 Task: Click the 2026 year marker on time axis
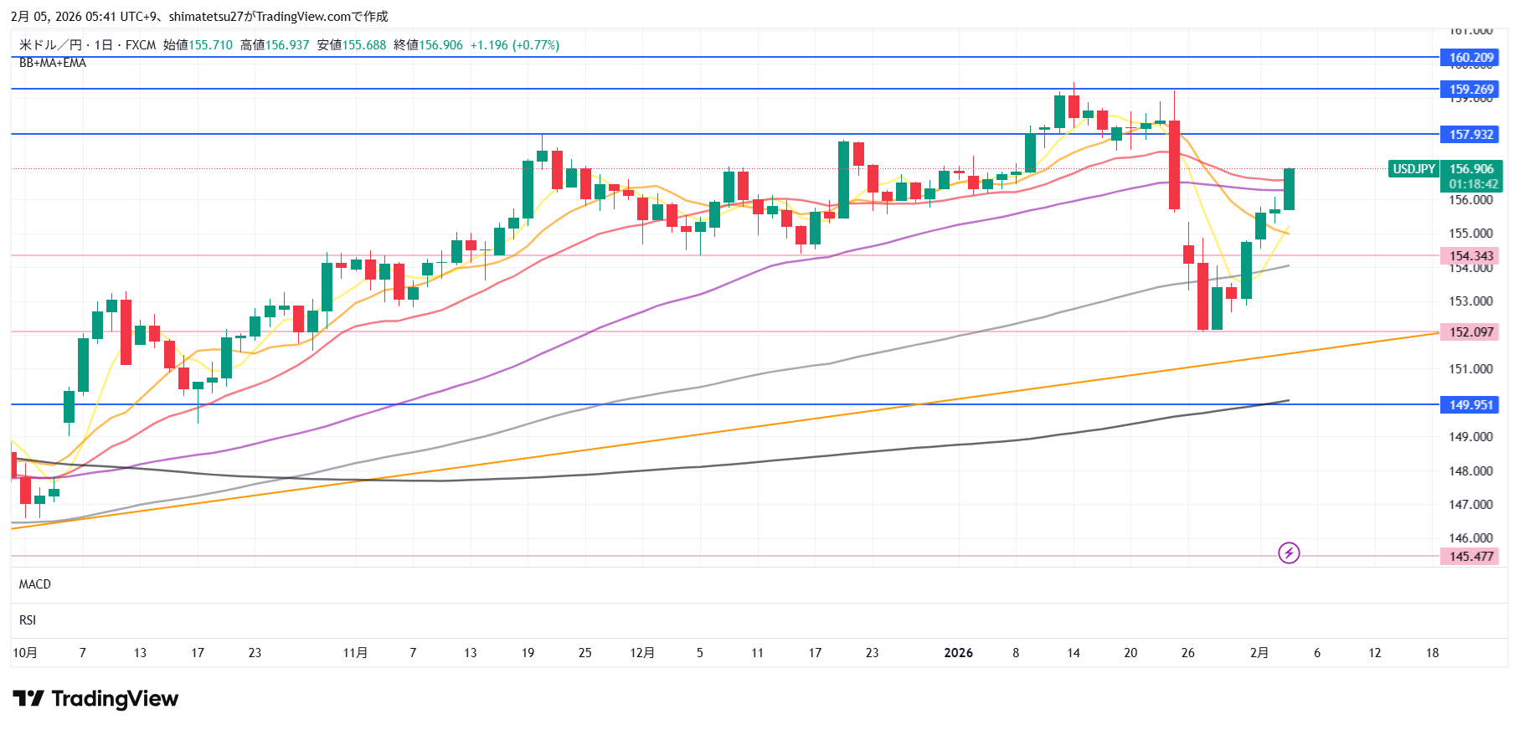(x=958, y=653)
